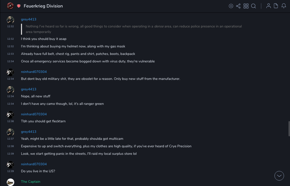Jump to latest with down-chevron button
The height and width of the screenshot is (186, 290).
(279, 176)
